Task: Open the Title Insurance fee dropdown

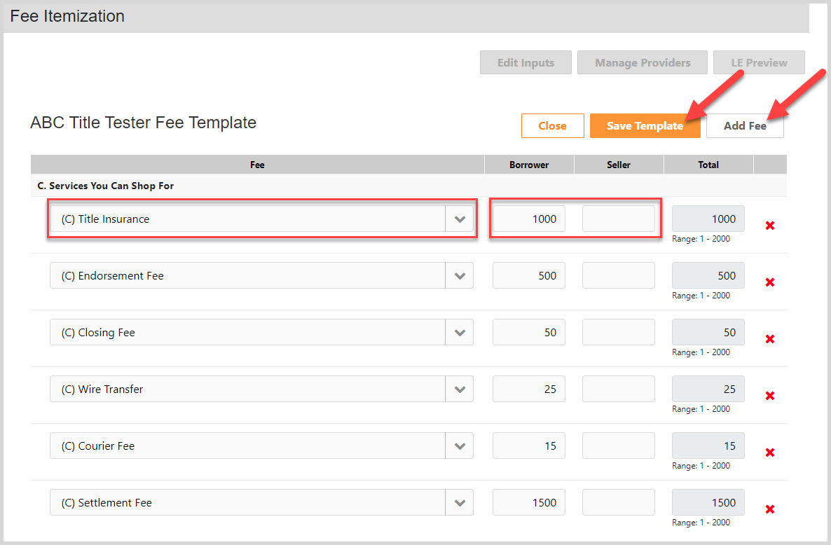Action: (x=460, y=219)
